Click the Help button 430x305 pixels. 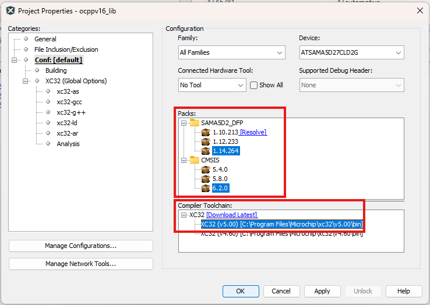point(404,291)
